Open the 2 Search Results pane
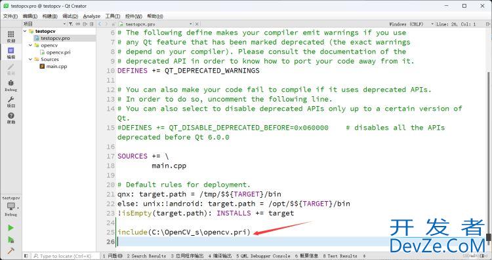Image resolution: width=492 pixels, height=260 pixels. [x=146, y=256]
